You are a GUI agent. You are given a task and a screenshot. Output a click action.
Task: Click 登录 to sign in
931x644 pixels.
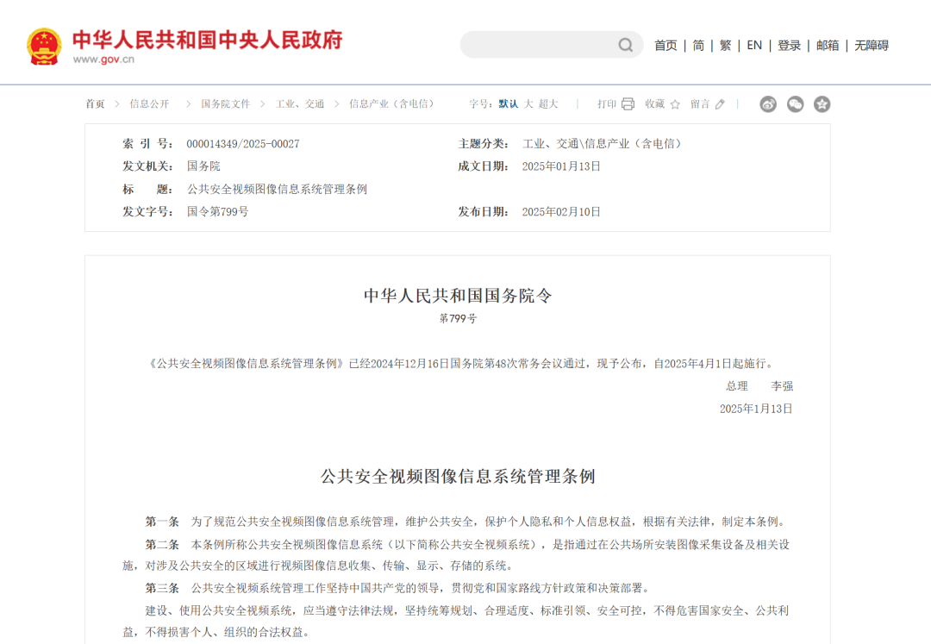[x=790, y=45]
